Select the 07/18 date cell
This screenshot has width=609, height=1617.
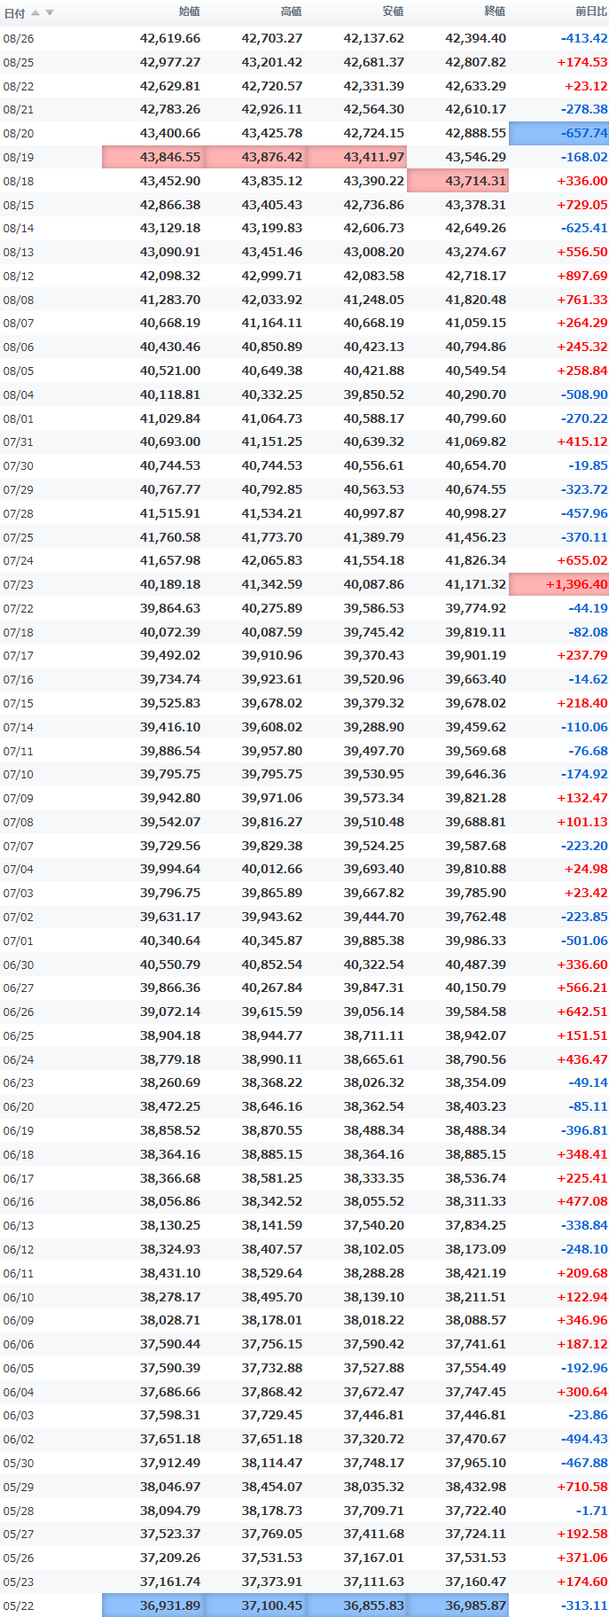(19, 633)
